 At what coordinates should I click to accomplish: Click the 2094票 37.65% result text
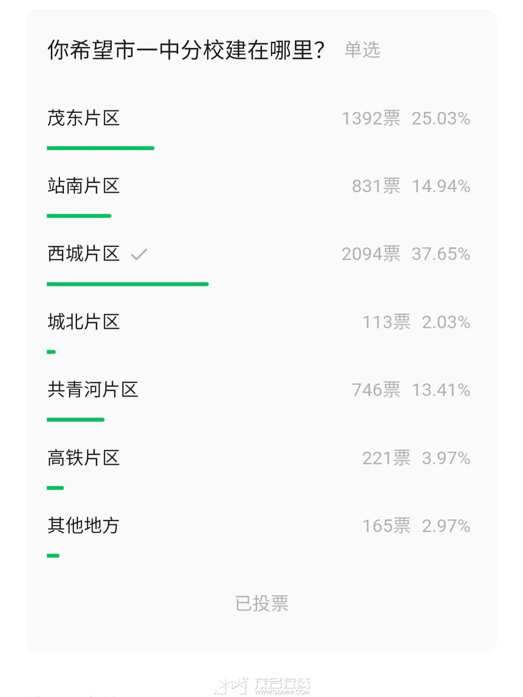click(x=406, y=254)
